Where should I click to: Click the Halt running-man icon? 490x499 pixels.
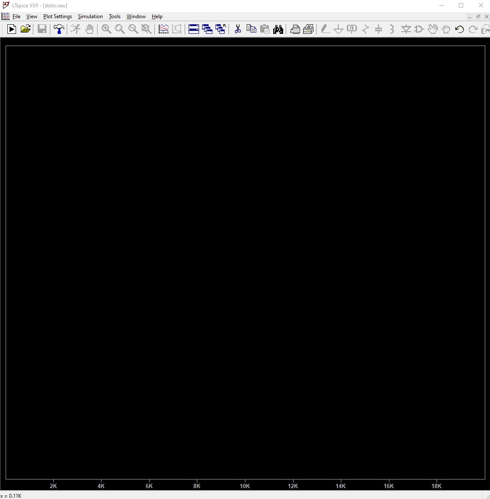(x=76, y=29)
